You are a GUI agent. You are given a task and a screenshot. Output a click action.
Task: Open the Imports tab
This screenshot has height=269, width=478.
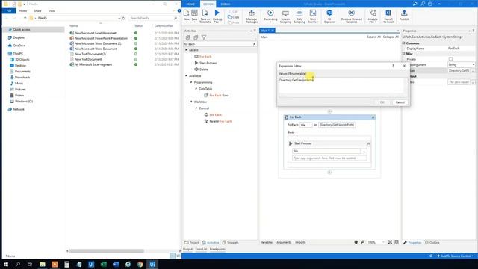coord(300,242)
